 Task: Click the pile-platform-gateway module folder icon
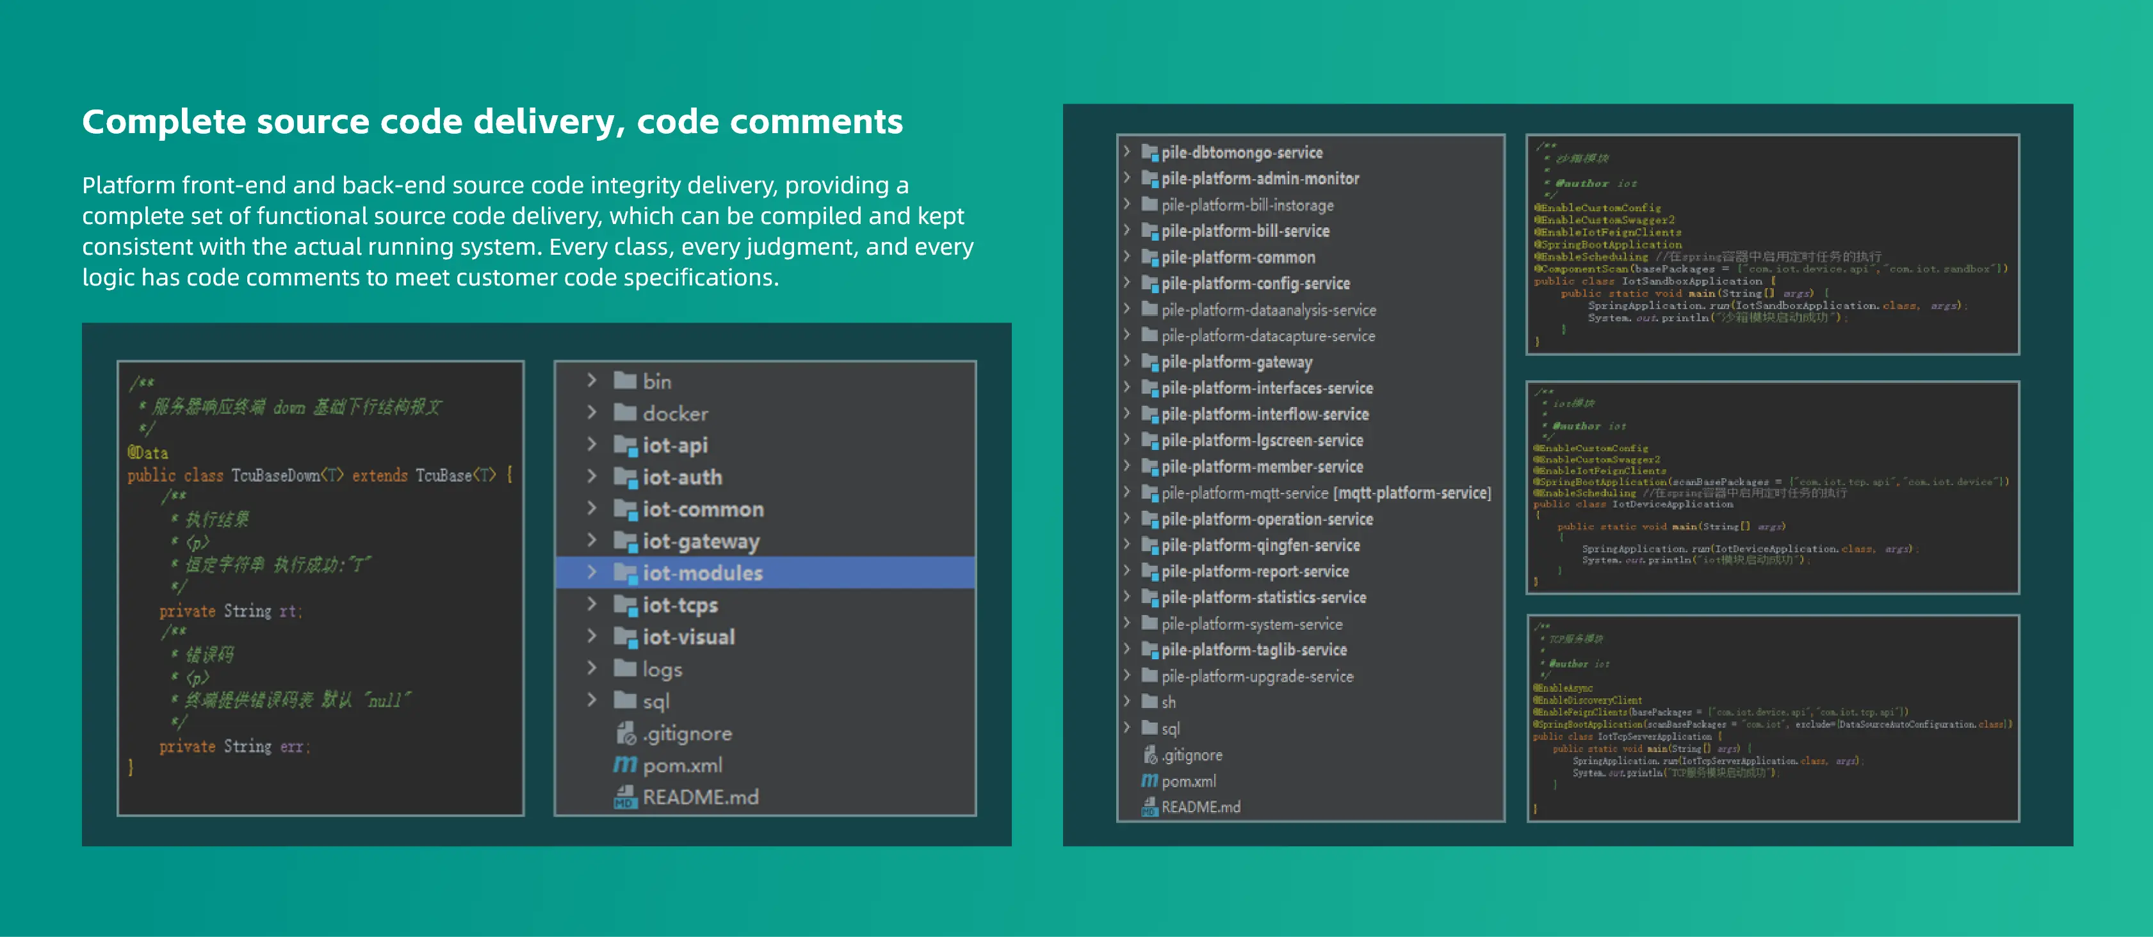click(x=1150, y=362)
